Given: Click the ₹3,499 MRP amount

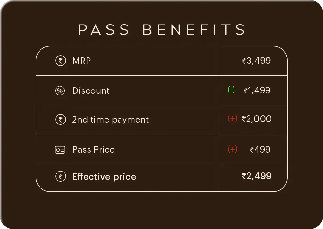Looking at the screenshot, I should 256,61.
